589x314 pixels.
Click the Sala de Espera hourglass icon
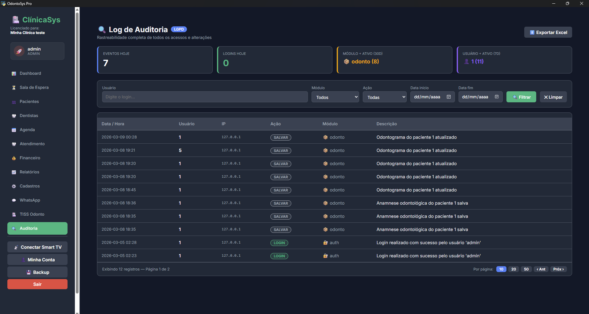click(x=14, y=88)
